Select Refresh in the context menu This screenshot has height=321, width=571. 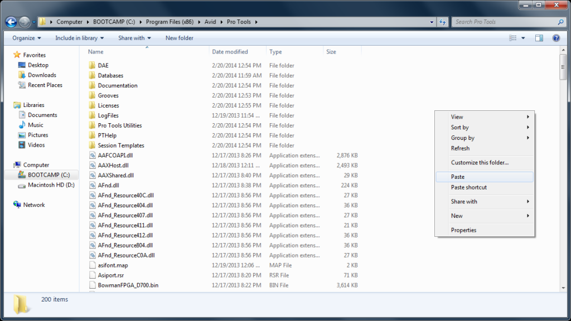click(461, 148)
